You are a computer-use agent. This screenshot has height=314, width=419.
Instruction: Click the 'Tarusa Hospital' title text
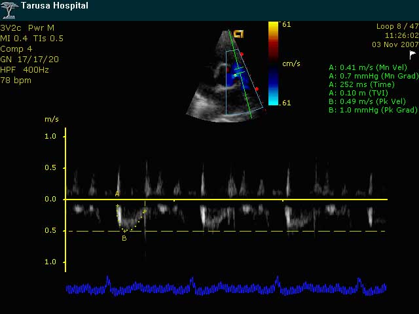[54, 6]
